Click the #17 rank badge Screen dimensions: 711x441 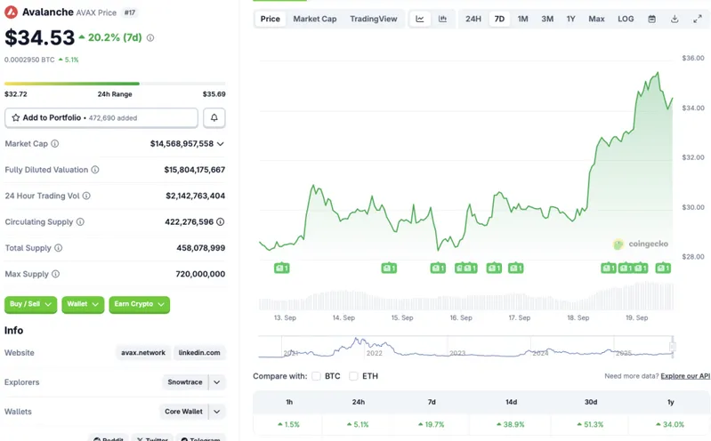130,12
